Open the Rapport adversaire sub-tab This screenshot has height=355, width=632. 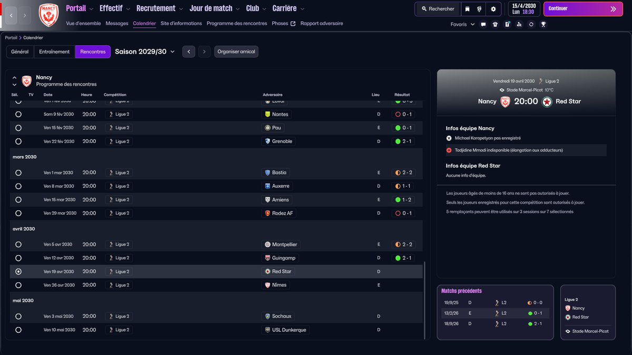[x=322, y=24]
